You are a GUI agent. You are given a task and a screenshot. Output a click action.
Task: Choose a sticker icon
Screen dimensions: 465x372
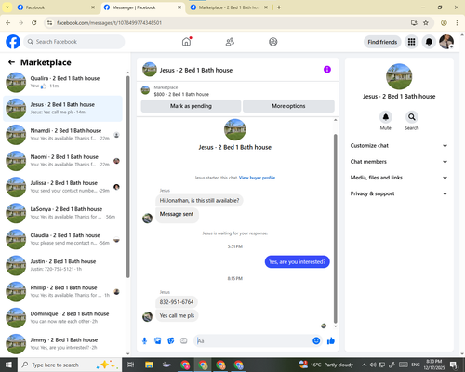pos(171,341)
